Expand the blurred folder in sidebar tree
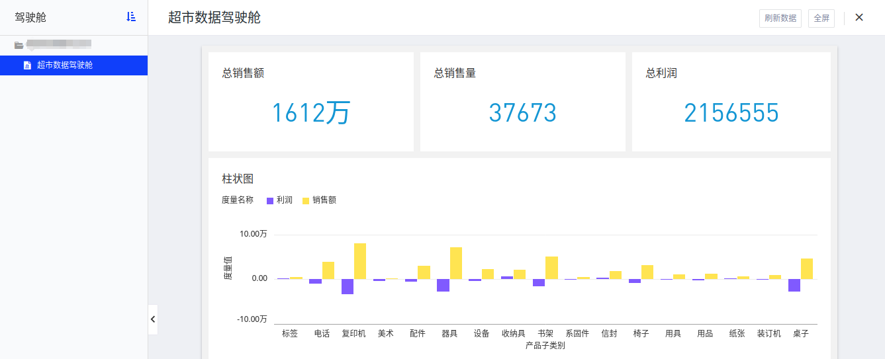885x359 pixels. (56, 45)
